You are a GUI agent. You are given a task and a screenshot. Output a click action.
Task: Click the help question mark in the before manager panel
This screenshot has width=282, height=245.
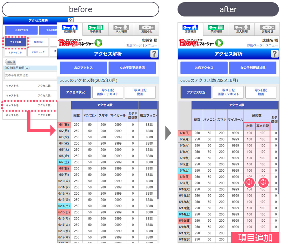click(154, 54)
